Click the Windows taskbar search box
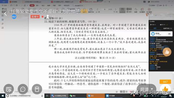This screenshot has height=98, width=174. click(25, 96)
